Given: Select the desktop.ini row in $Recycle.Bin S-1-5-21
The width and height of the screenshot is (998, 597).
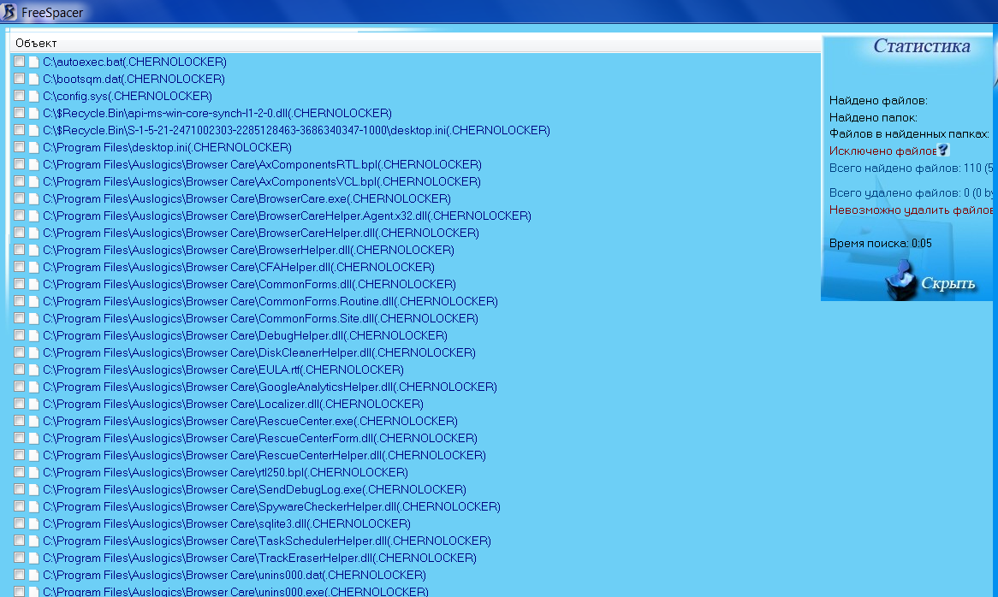Looking at the screenshot, I should point(296,130).
